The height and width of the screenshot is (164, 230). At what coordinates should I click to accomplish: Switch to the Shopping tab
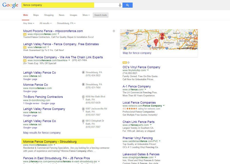49,15
